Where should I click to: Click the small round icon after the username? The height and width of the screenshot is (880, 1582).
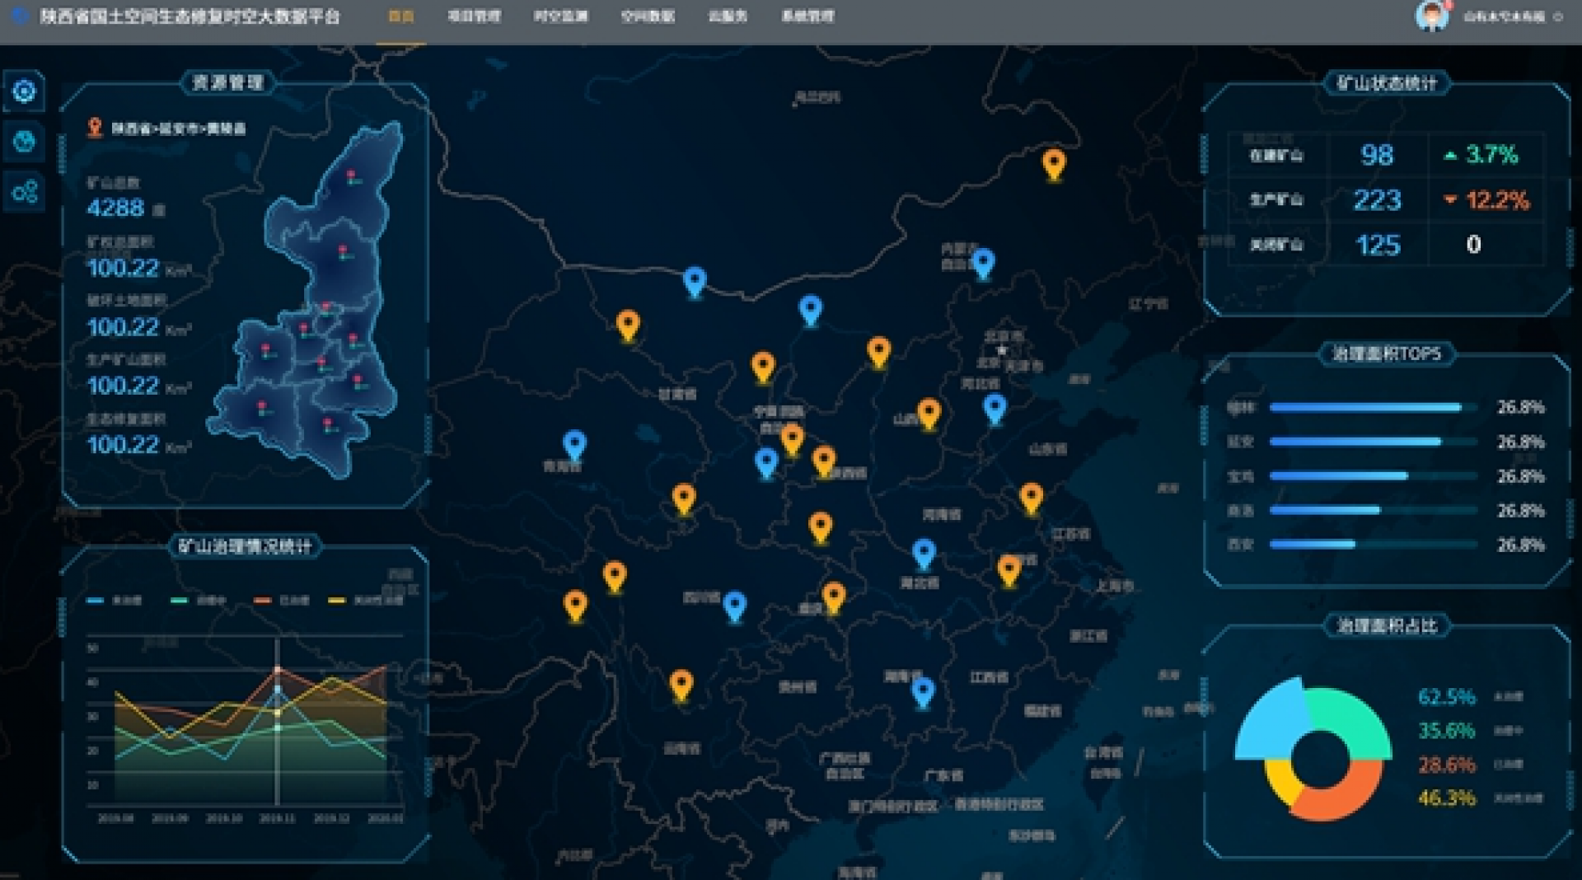coord(1557,16)
